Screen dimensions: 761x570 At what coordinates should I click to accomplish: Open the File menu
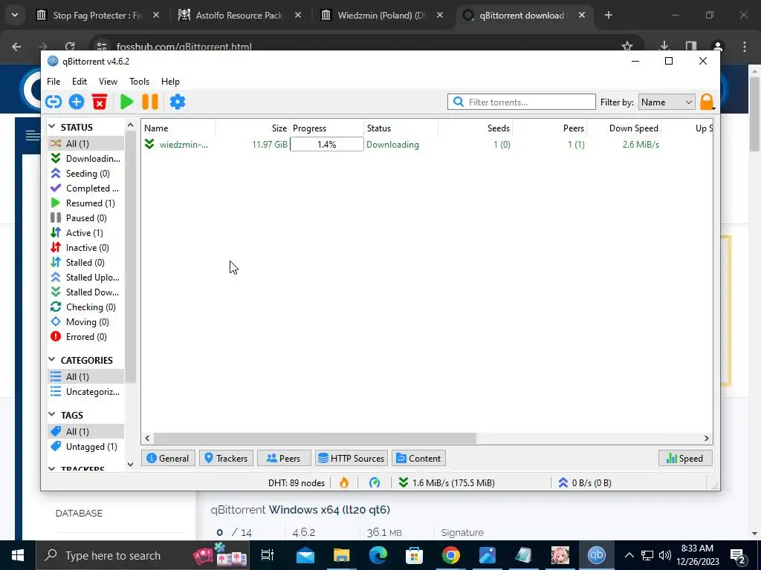coord(54,82)
